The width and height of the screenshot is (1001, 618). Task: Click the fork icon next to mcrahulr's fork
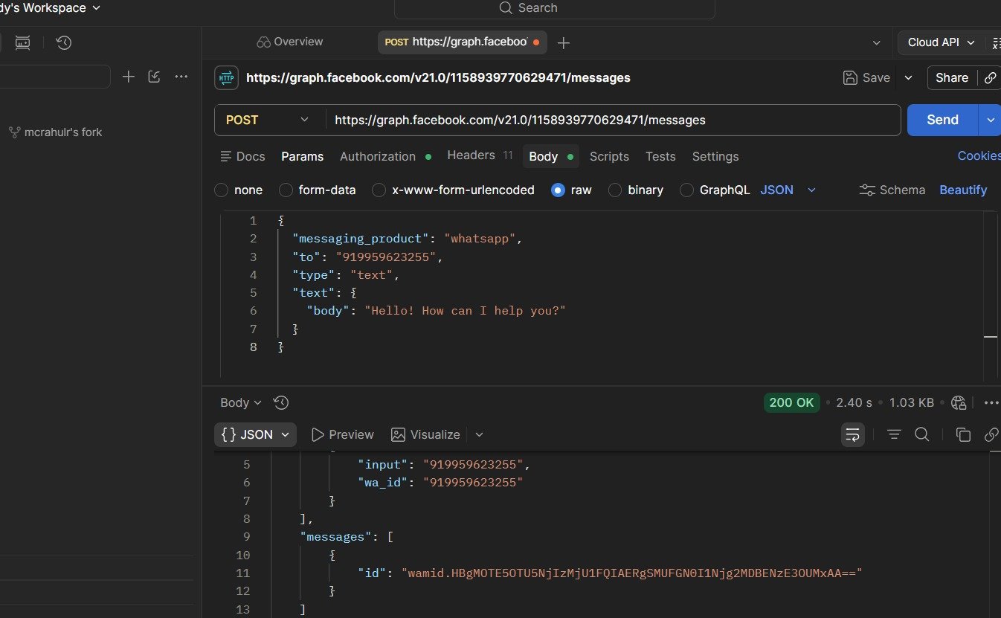click(x=14, y=132)
